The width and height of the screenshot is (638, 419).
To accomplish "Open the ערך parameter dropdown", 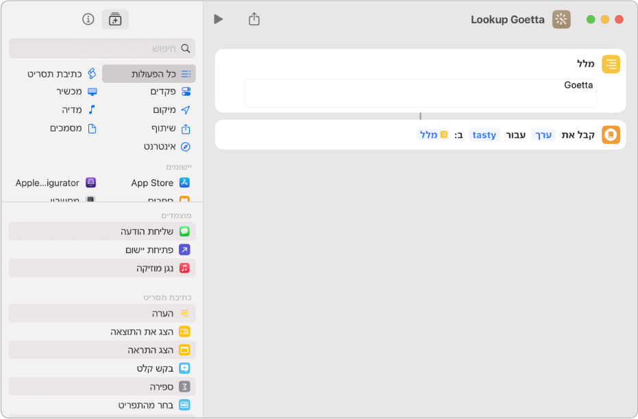I will [x=543, y=135].
